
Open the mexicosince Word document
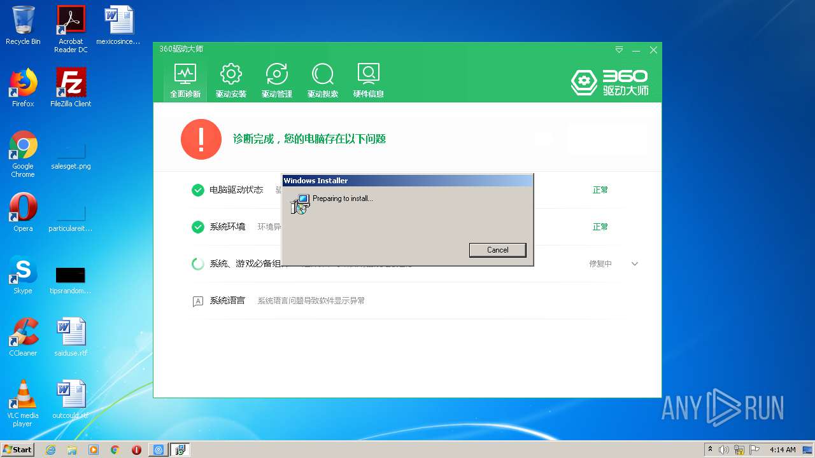pos(118,25)
